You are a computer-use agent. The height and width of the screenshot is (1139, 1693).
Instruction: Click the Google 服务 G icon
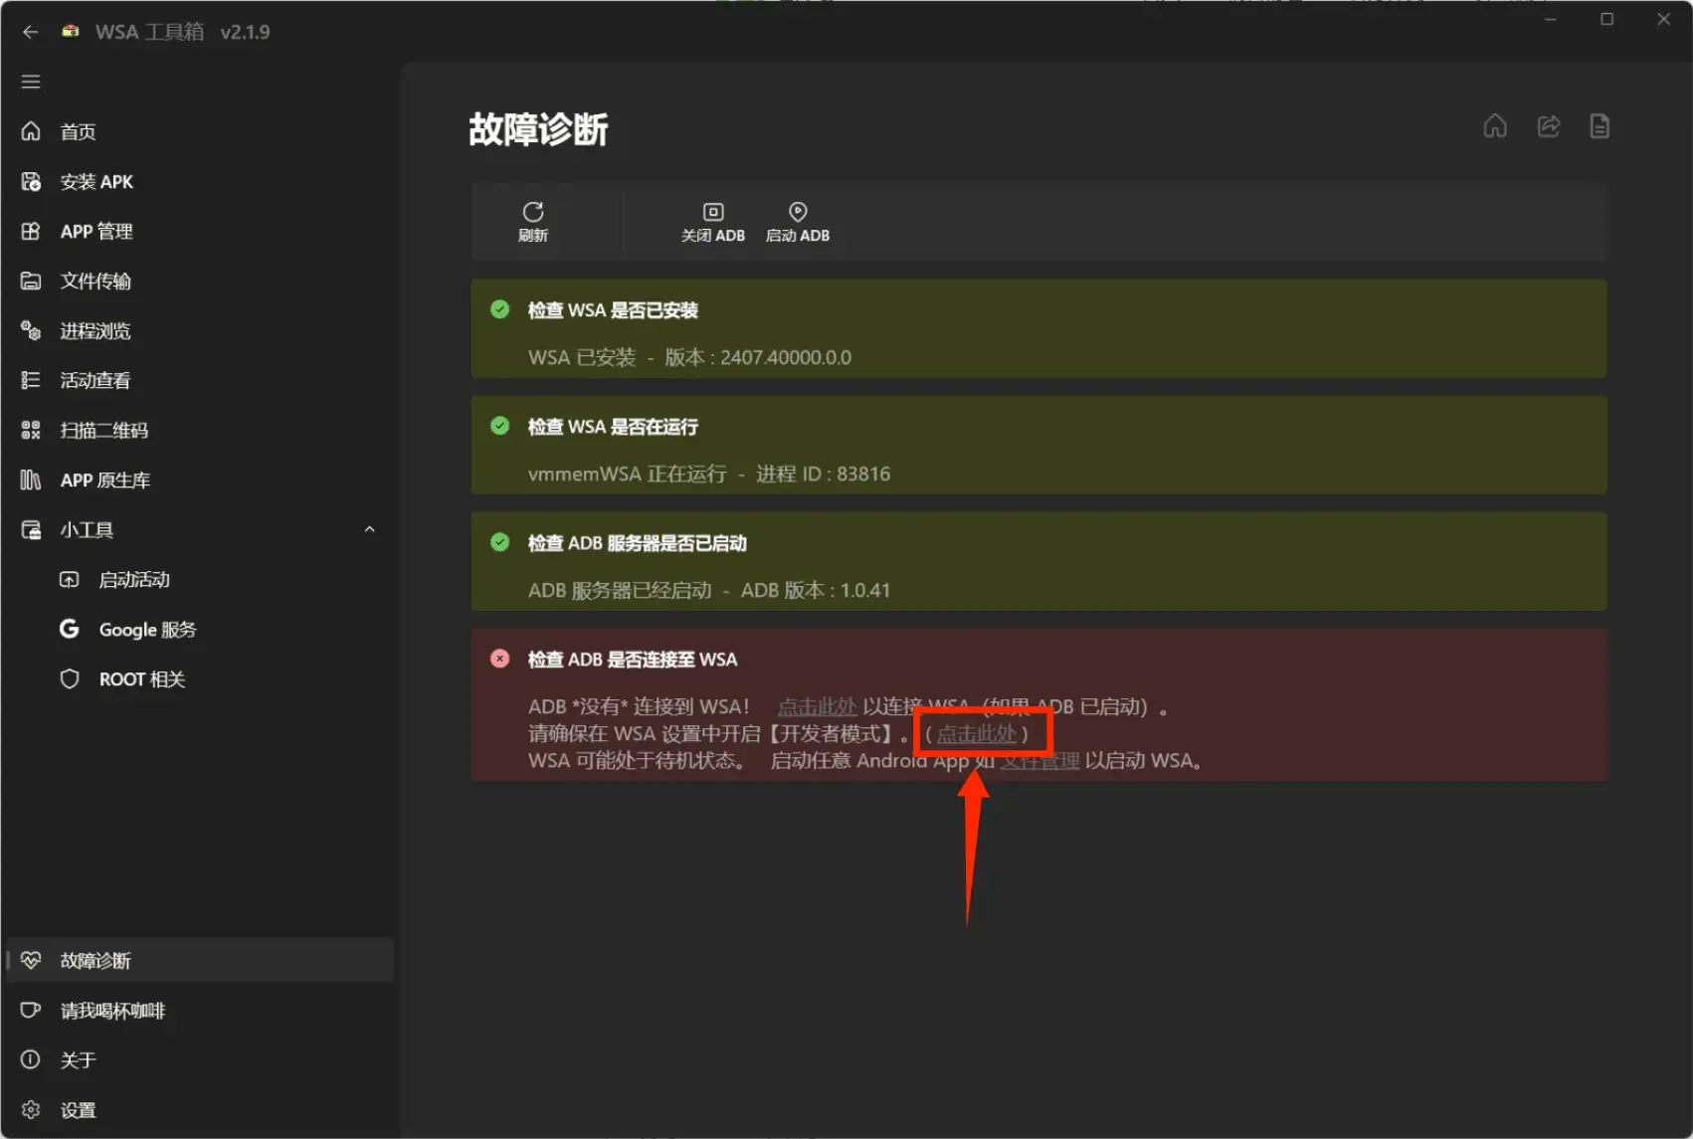coord(69,629)
